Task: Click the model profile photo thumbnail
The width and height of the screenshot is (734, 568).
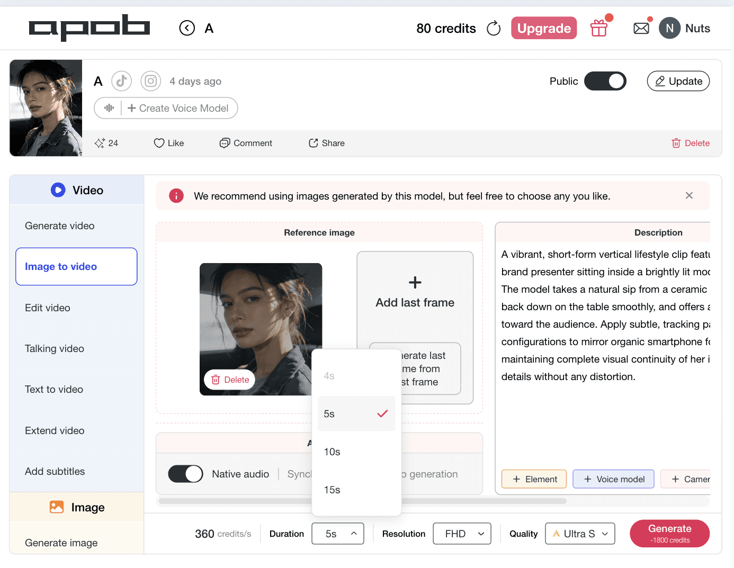Action: pos(46,108)
